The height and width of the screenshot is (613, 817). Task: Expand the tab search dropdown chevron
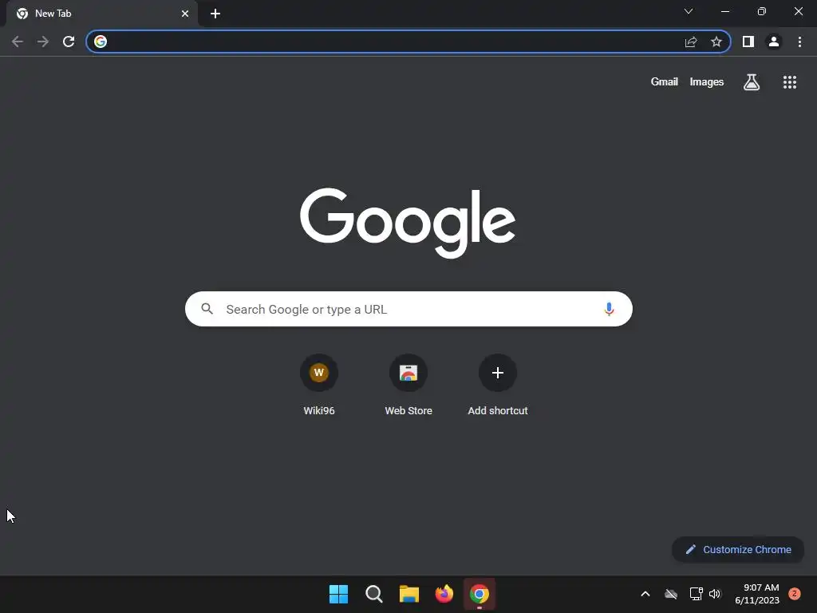click(689, 11)
